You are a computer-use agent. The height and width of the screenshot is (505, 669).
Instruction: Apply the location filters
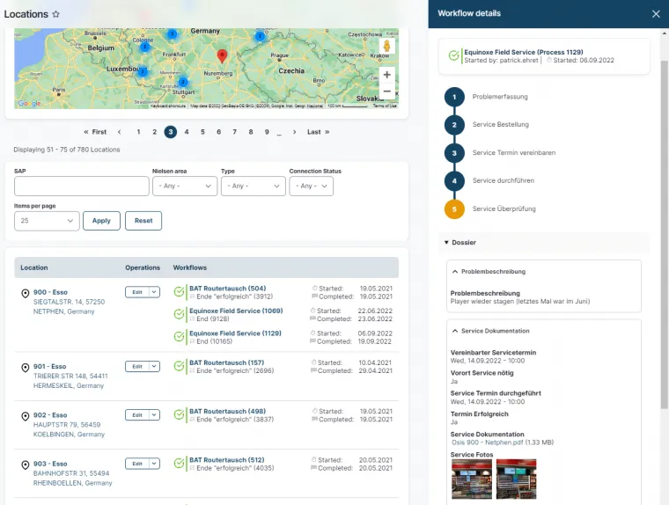pos(101,221)
